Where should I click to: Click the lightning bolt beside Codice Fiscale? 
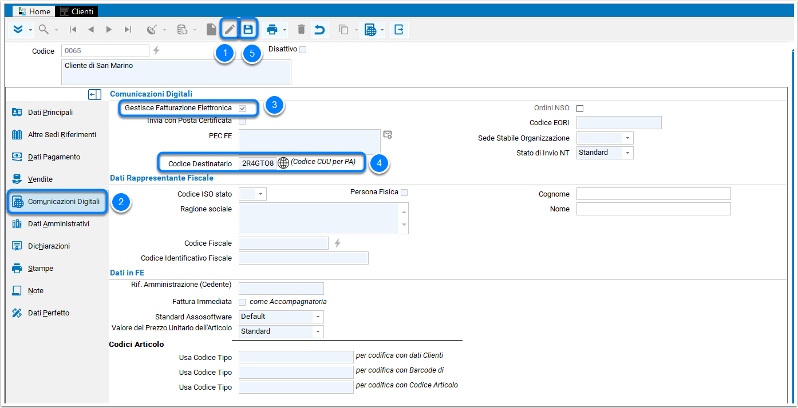click(x=337, y=243)
